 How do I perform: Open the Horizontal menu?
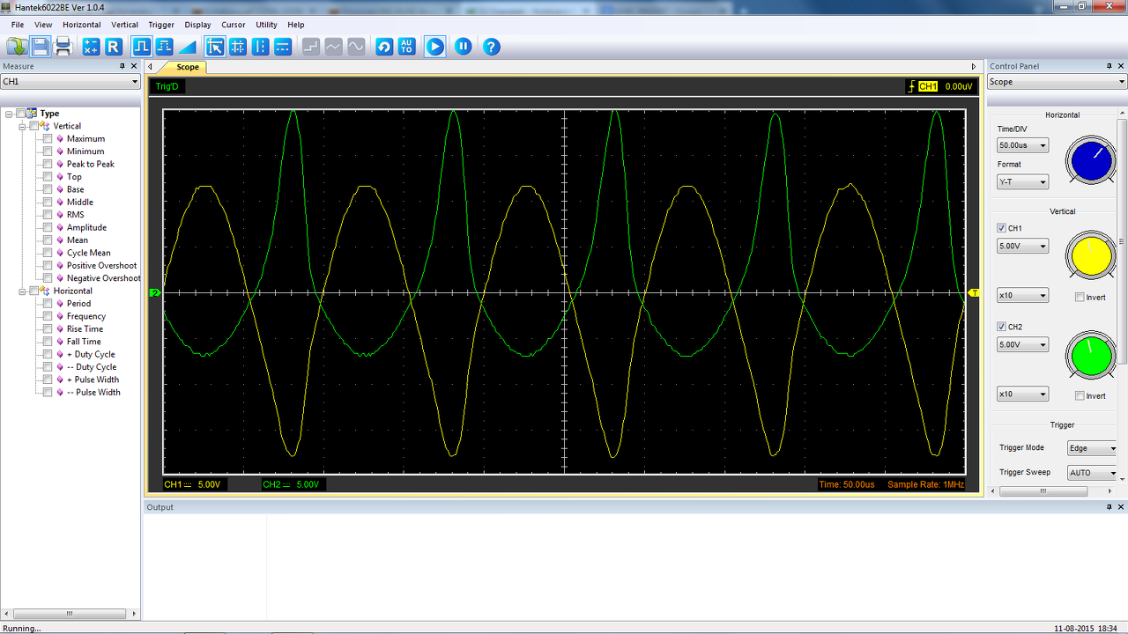coord(82,25)
